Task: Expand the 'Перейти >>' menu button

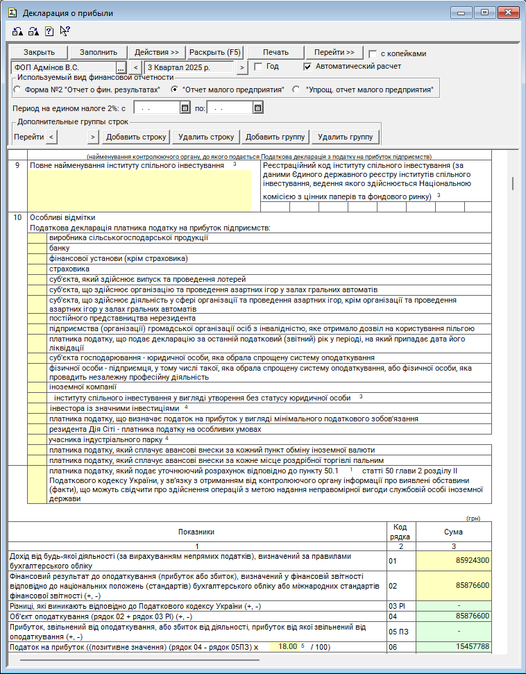Action: click(x=334, y=53)
